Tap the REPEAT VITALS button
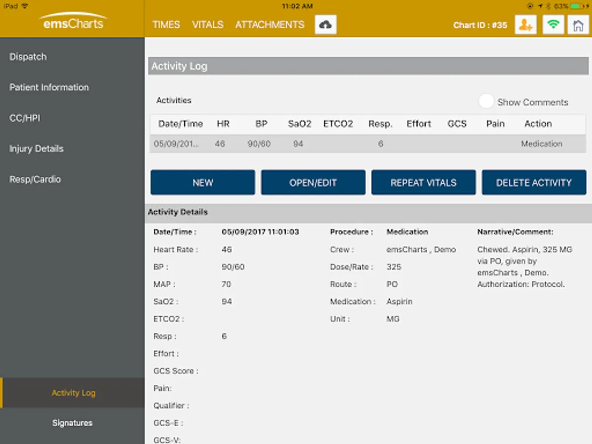The height and width of the screenshot is (444, 592). click(x=423, y=183)
